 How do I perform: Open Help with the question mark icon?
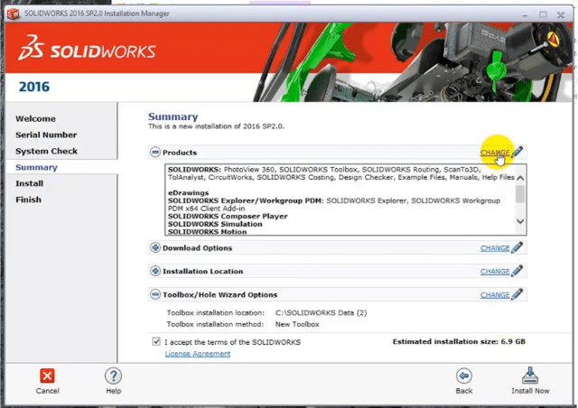(113, 376)
